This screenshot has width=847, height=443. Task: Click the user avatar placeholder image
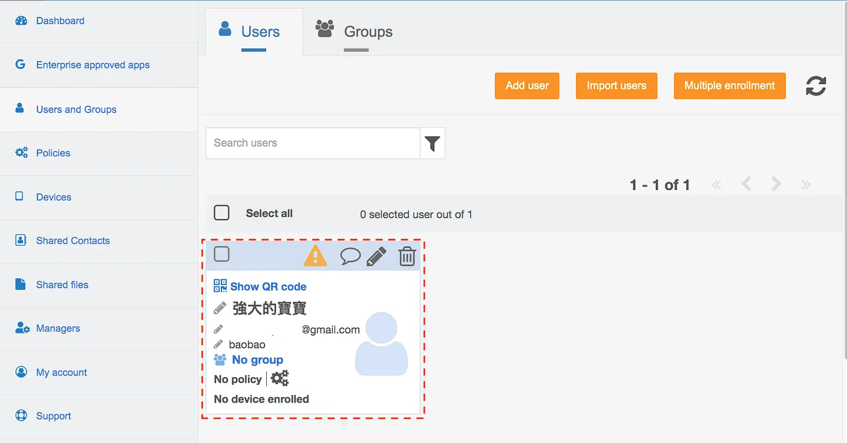381,343
